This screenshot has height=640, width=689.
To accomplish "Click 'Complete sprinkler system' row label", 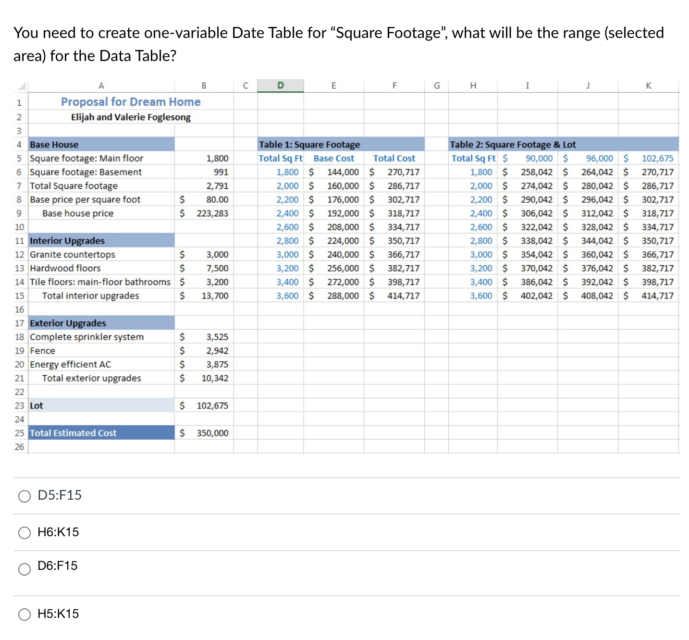I will pos(87,337).
